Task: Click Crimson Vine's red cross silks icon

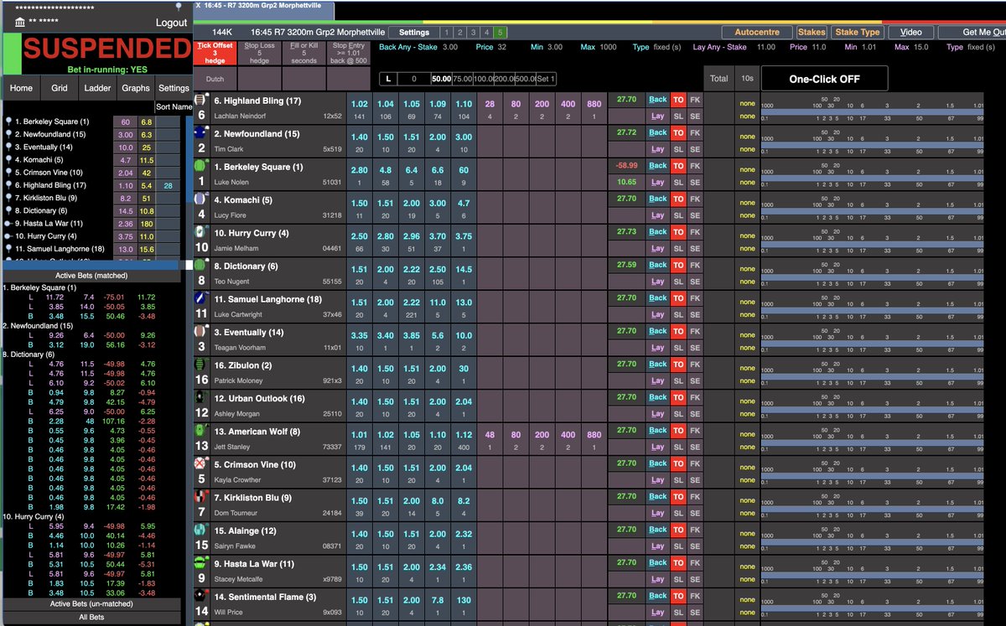Action: 200,463
